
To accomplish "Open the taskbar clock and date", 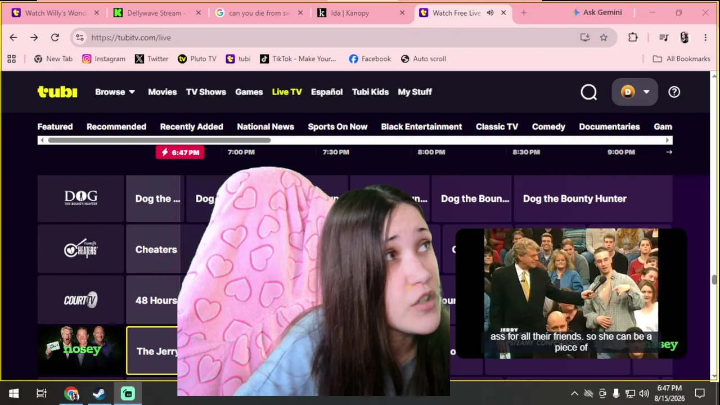I will click(669, 393).
